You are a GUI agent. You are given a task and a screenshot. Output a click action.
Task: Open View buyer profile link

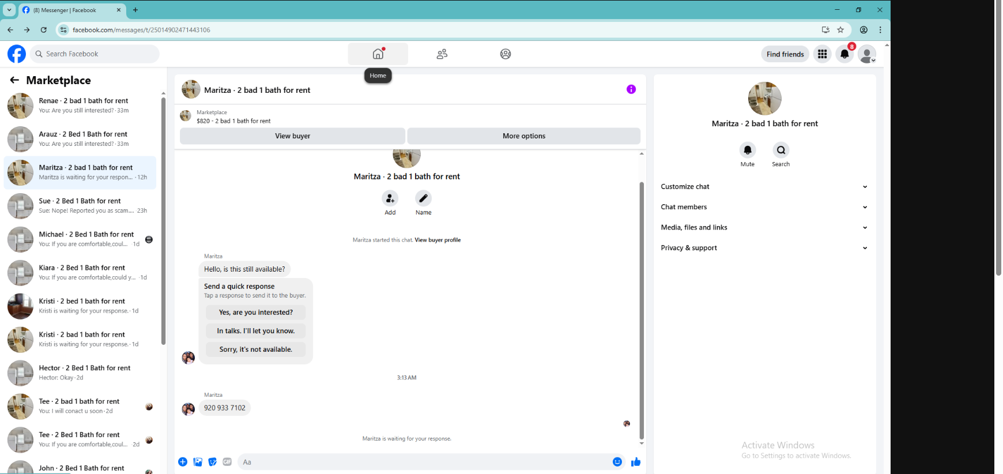tap(438, 240)
